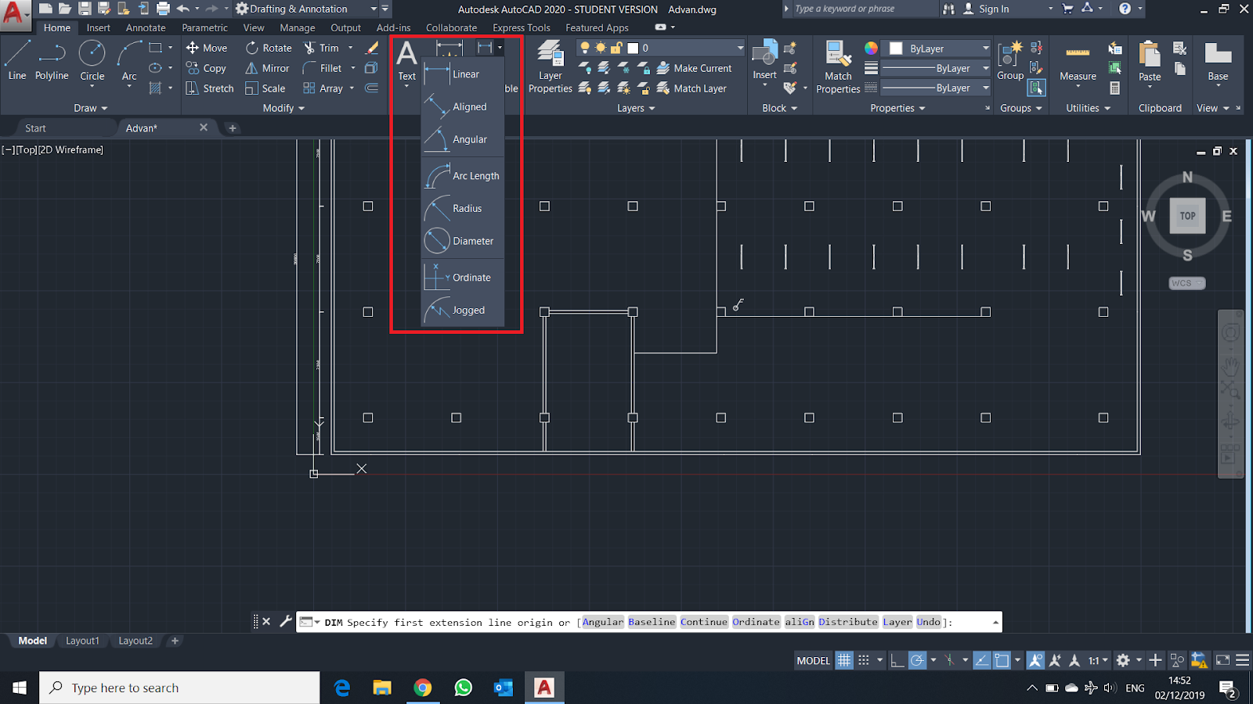Click the Sign In button

point(985,9)
